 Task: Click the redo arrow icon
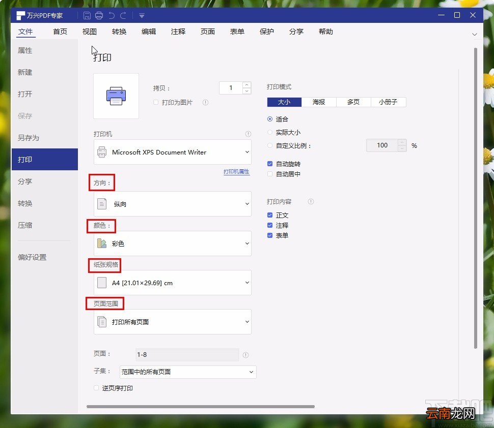click(x=123, y=15)
